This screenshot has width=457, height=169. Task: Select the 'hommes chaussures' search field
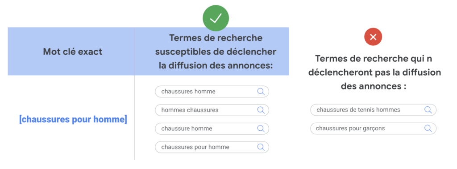tap(212, 110)
